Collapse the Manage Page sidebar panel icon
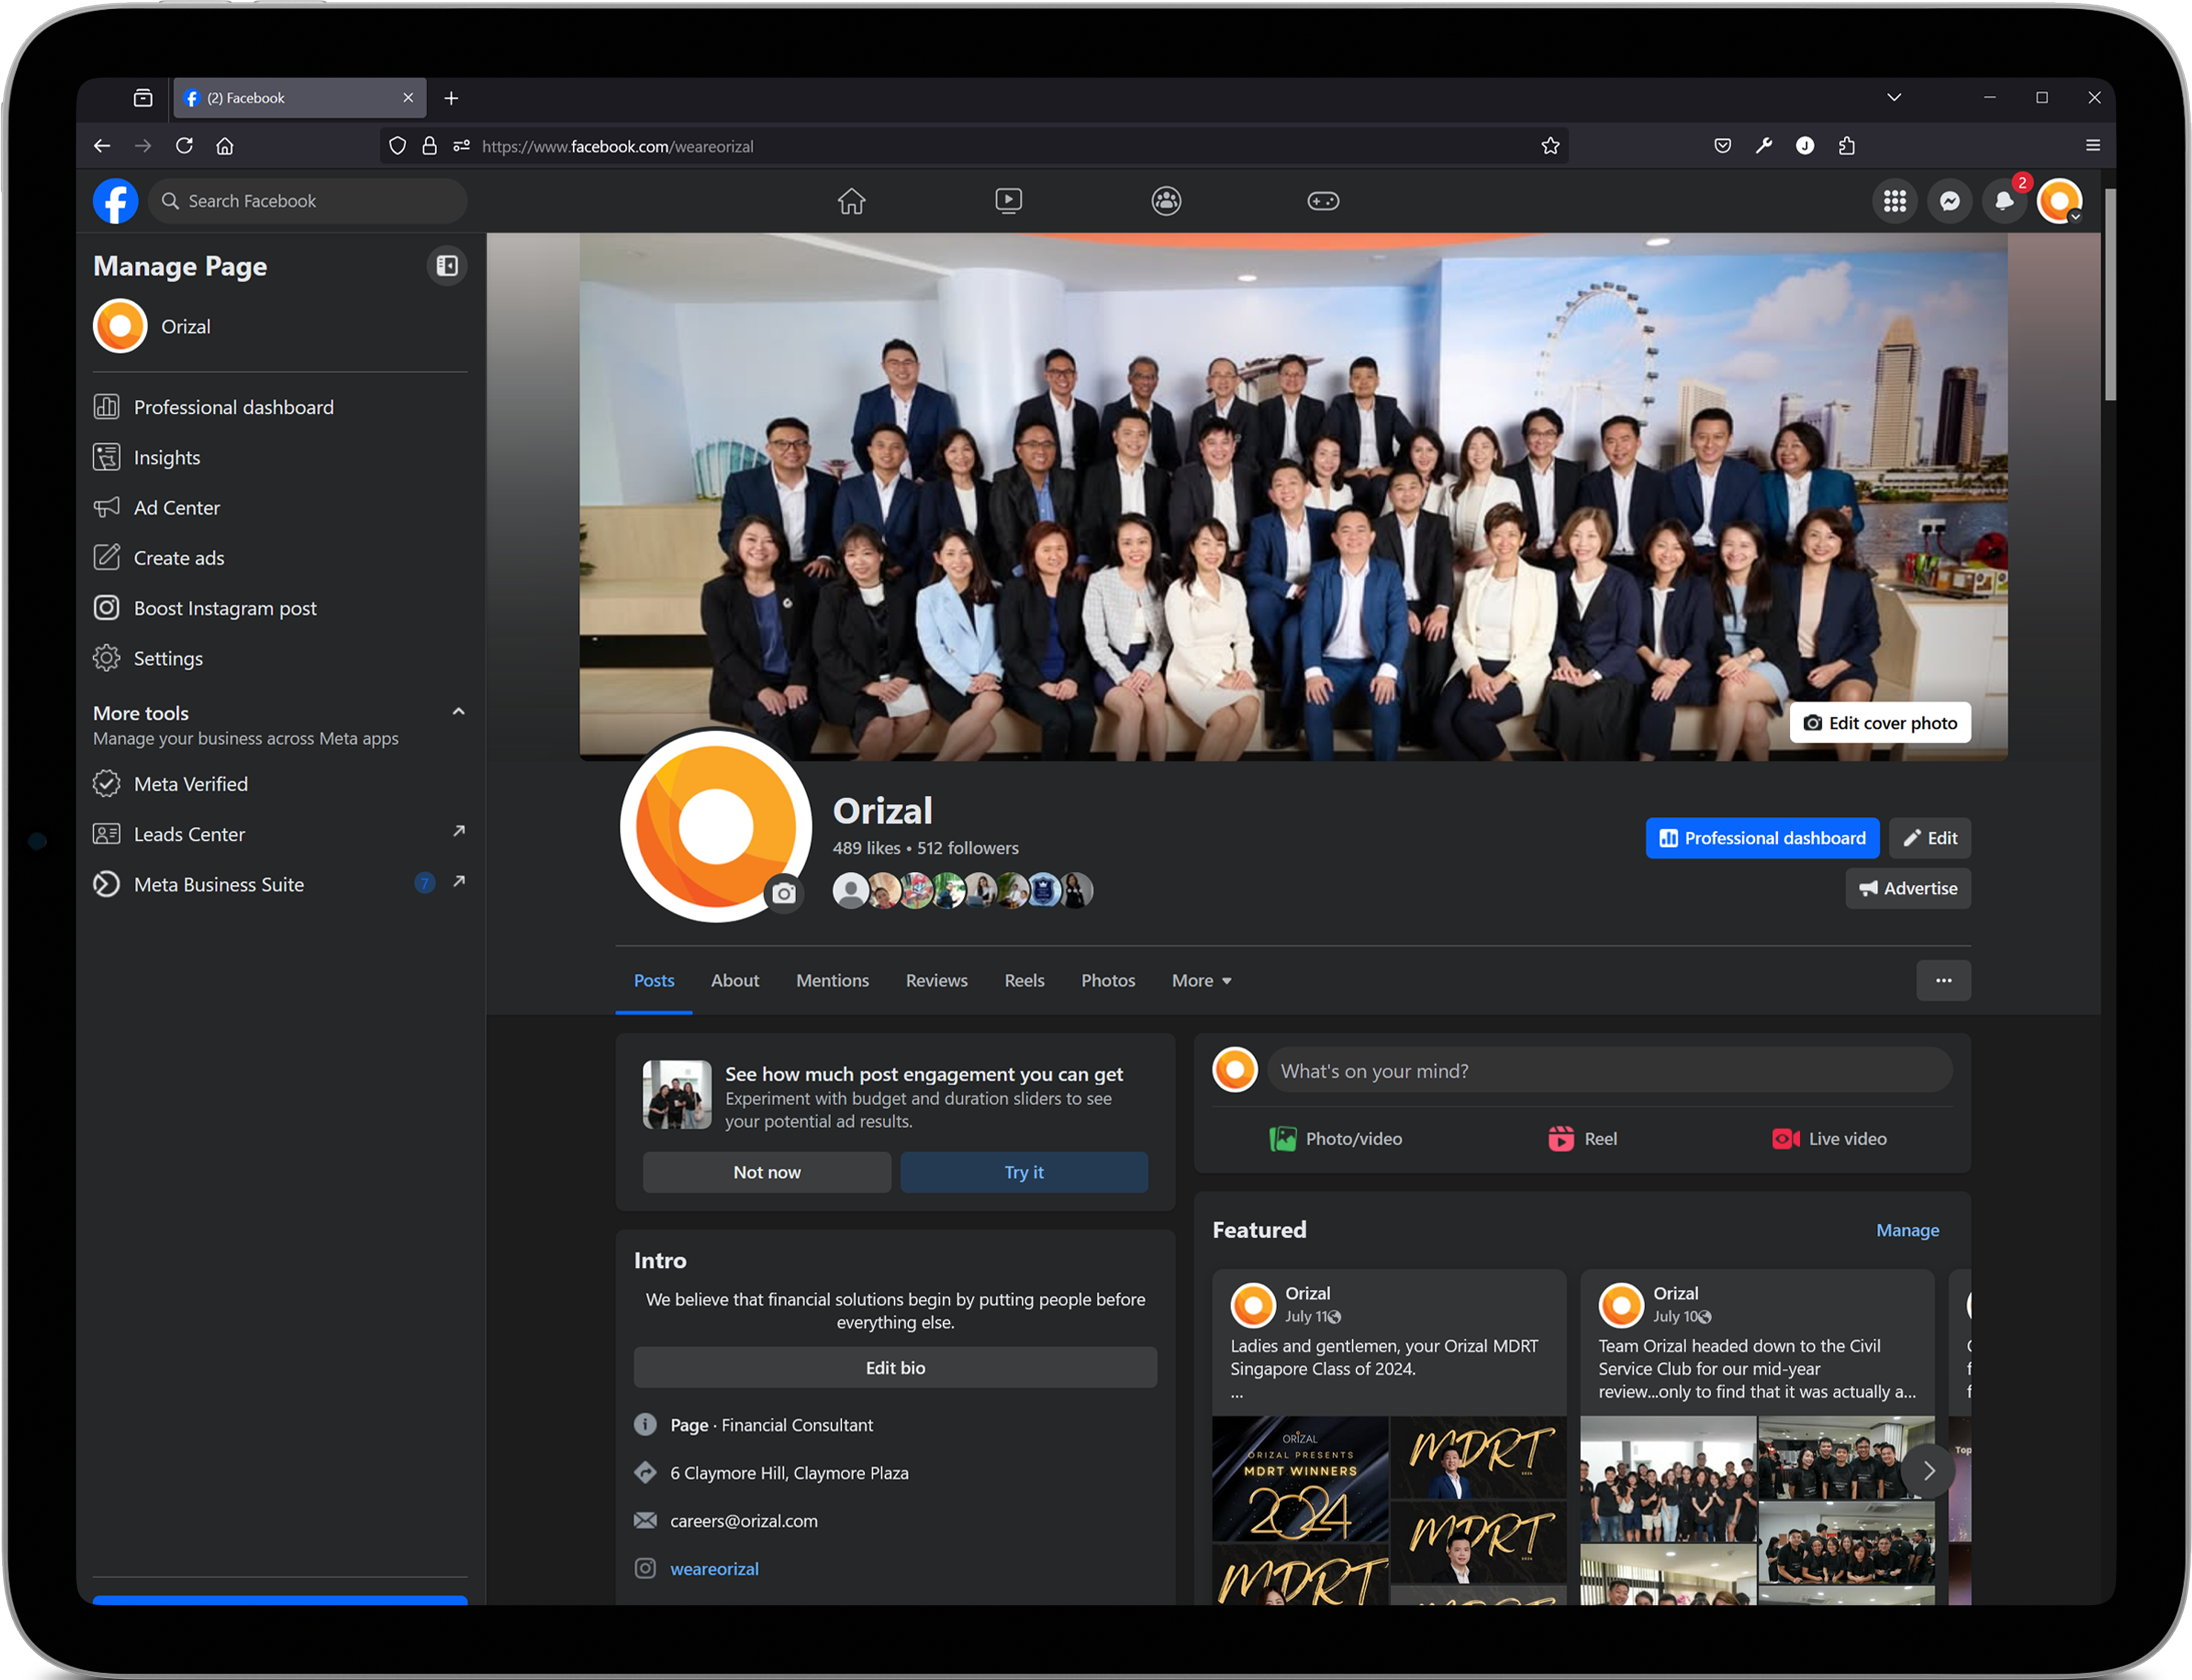2192x1680 pixels. [x=447, y=266]
